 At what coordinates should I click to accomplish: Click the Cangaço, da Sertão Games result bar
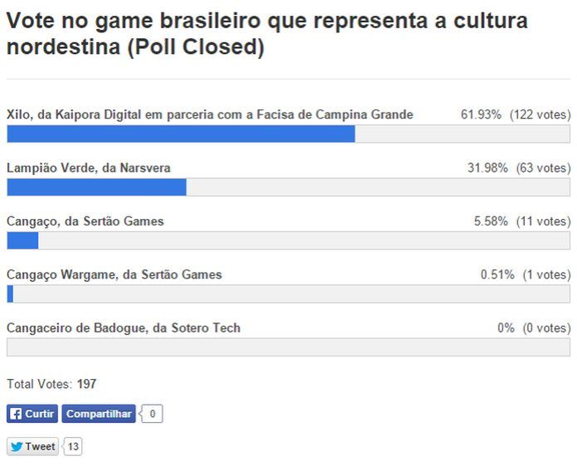tap(288, 240)
